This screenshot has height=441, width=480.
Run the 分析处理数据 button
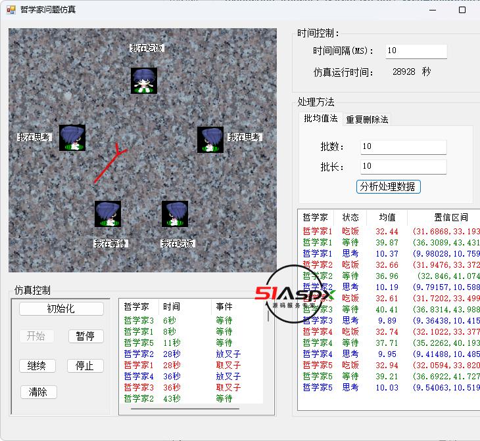tap(388, 186)
